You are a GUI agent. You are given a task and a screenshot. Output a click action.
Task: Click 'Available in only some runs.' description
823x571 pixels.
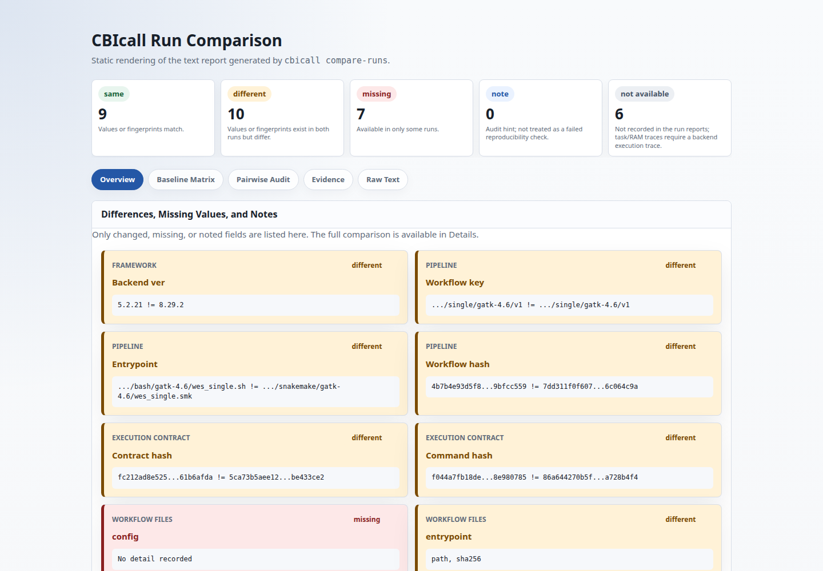[x=398, y=130]
